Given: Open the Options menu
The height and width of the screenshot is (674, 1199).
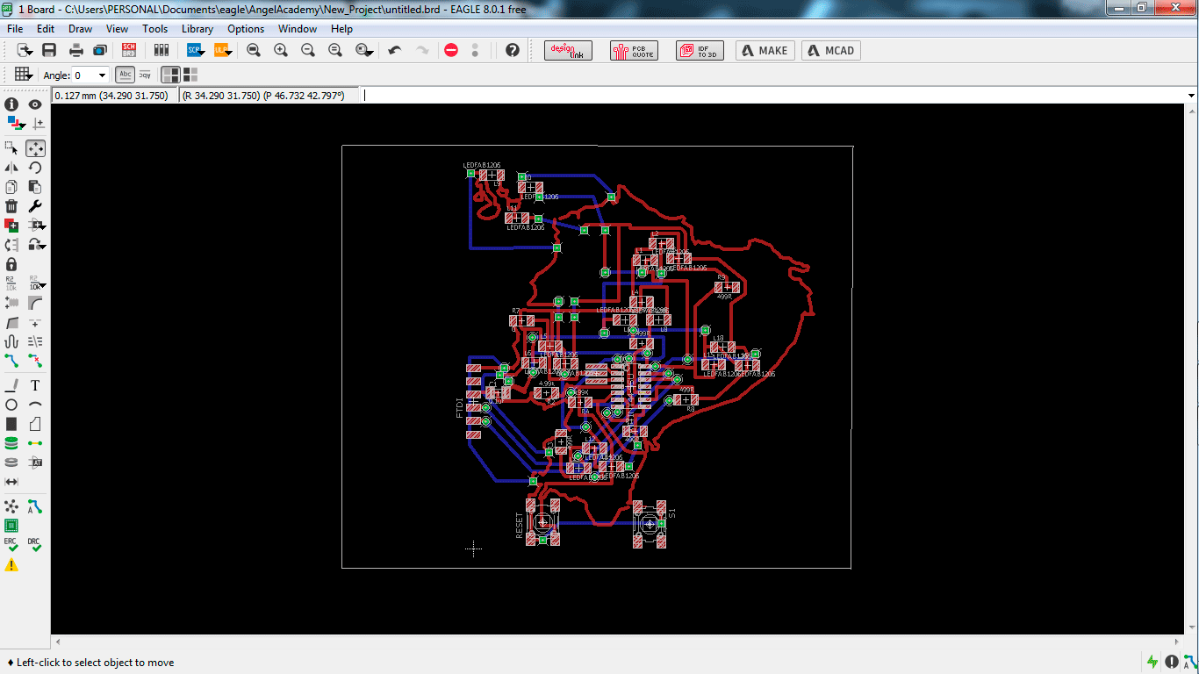Looking at the screenshot, I should pos(246,29).
